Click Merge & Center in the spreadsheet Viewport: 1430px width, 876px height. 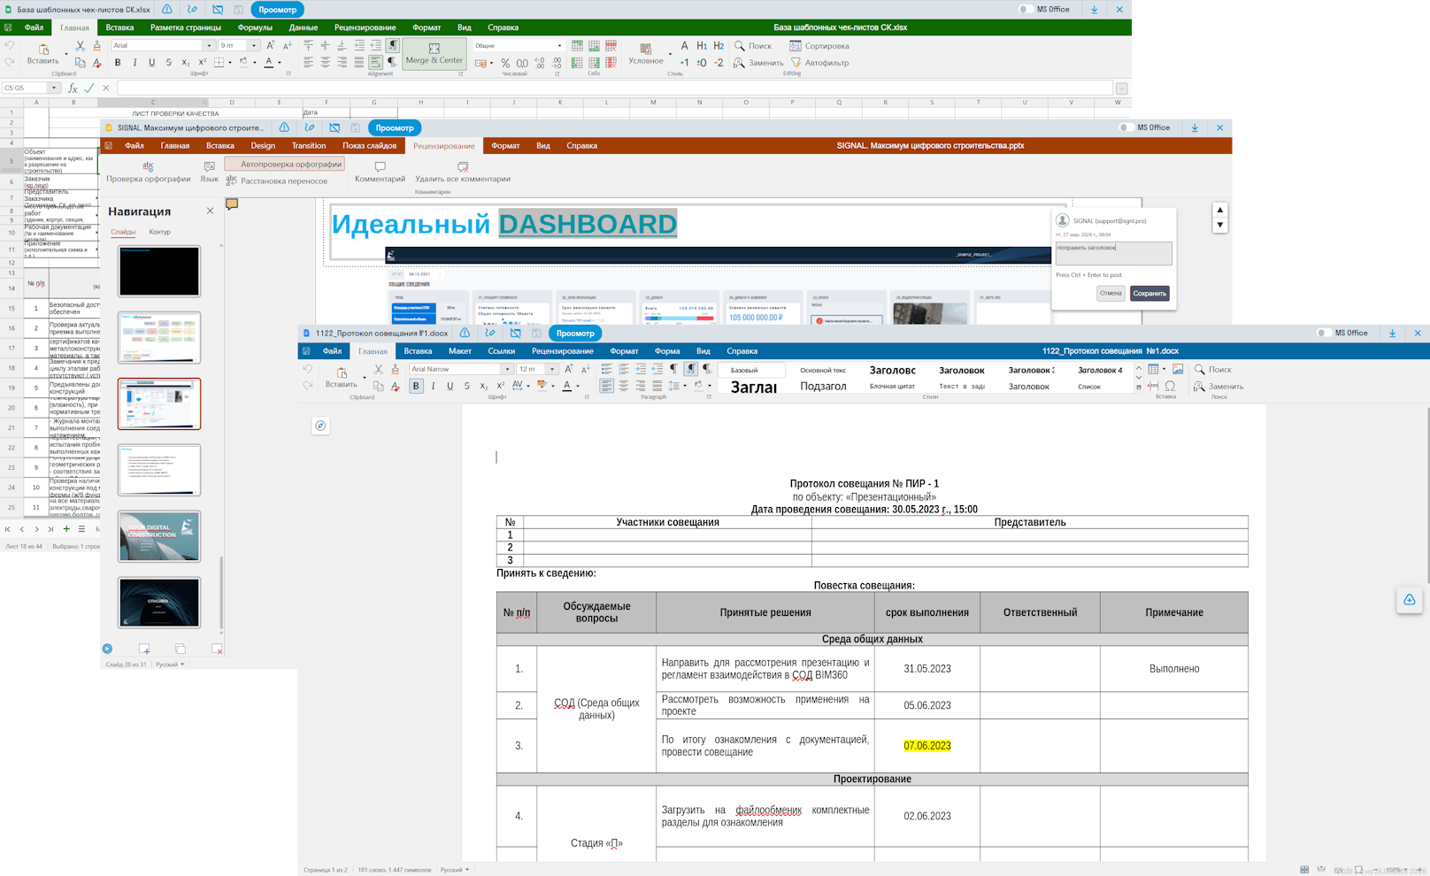(x=434, y=53)
